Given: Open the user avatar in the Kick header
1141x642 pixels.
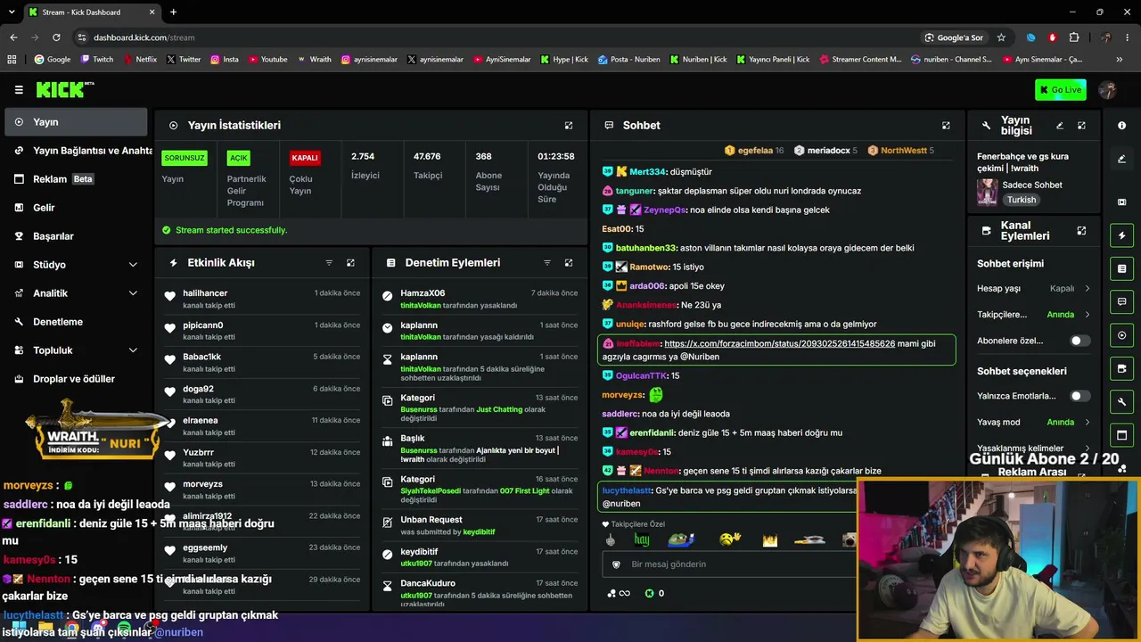Looking at the screenshot, I should [1108, 89].
